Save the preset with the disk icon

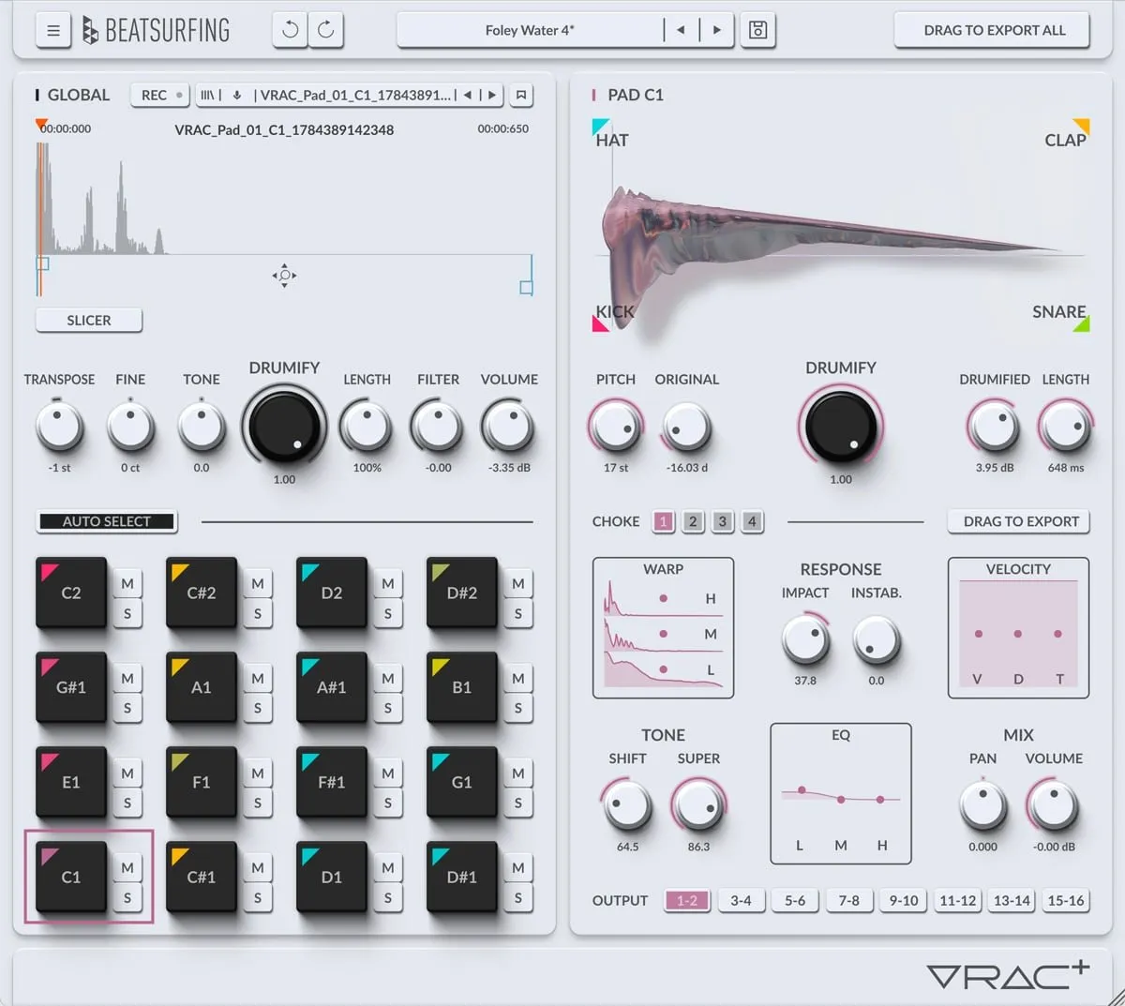(757, 30)
